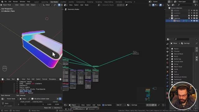Toggle spreadsheet selected-only filter icon
This screenshot has width=199, height=112.
click(58, 99)
